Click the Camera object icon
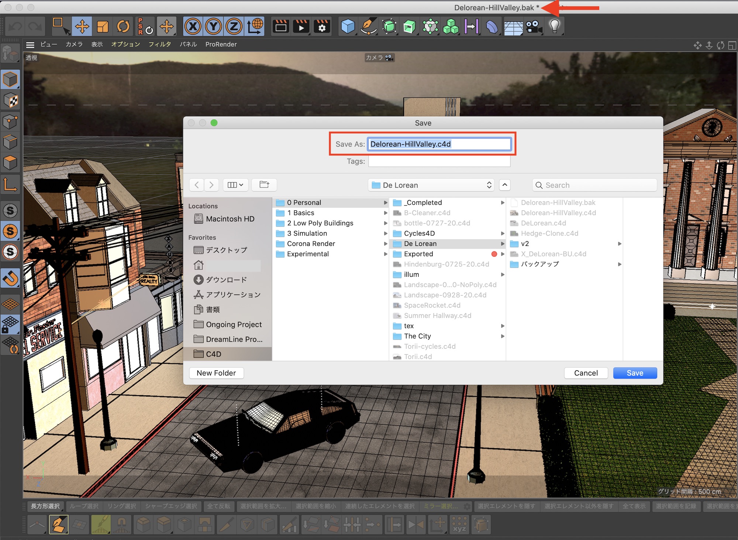The width and height of the screenshot is (738, 540). click(534, 27)
